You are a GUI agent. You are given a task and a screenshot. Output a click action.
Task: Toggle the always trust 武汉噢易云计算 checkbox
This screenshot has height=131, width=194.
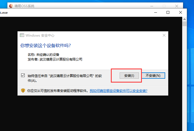(x=23, y=75)
